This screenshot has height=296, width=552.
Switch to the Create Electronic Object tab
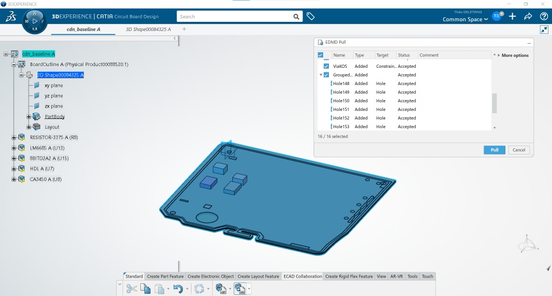[x=210, y=276]
